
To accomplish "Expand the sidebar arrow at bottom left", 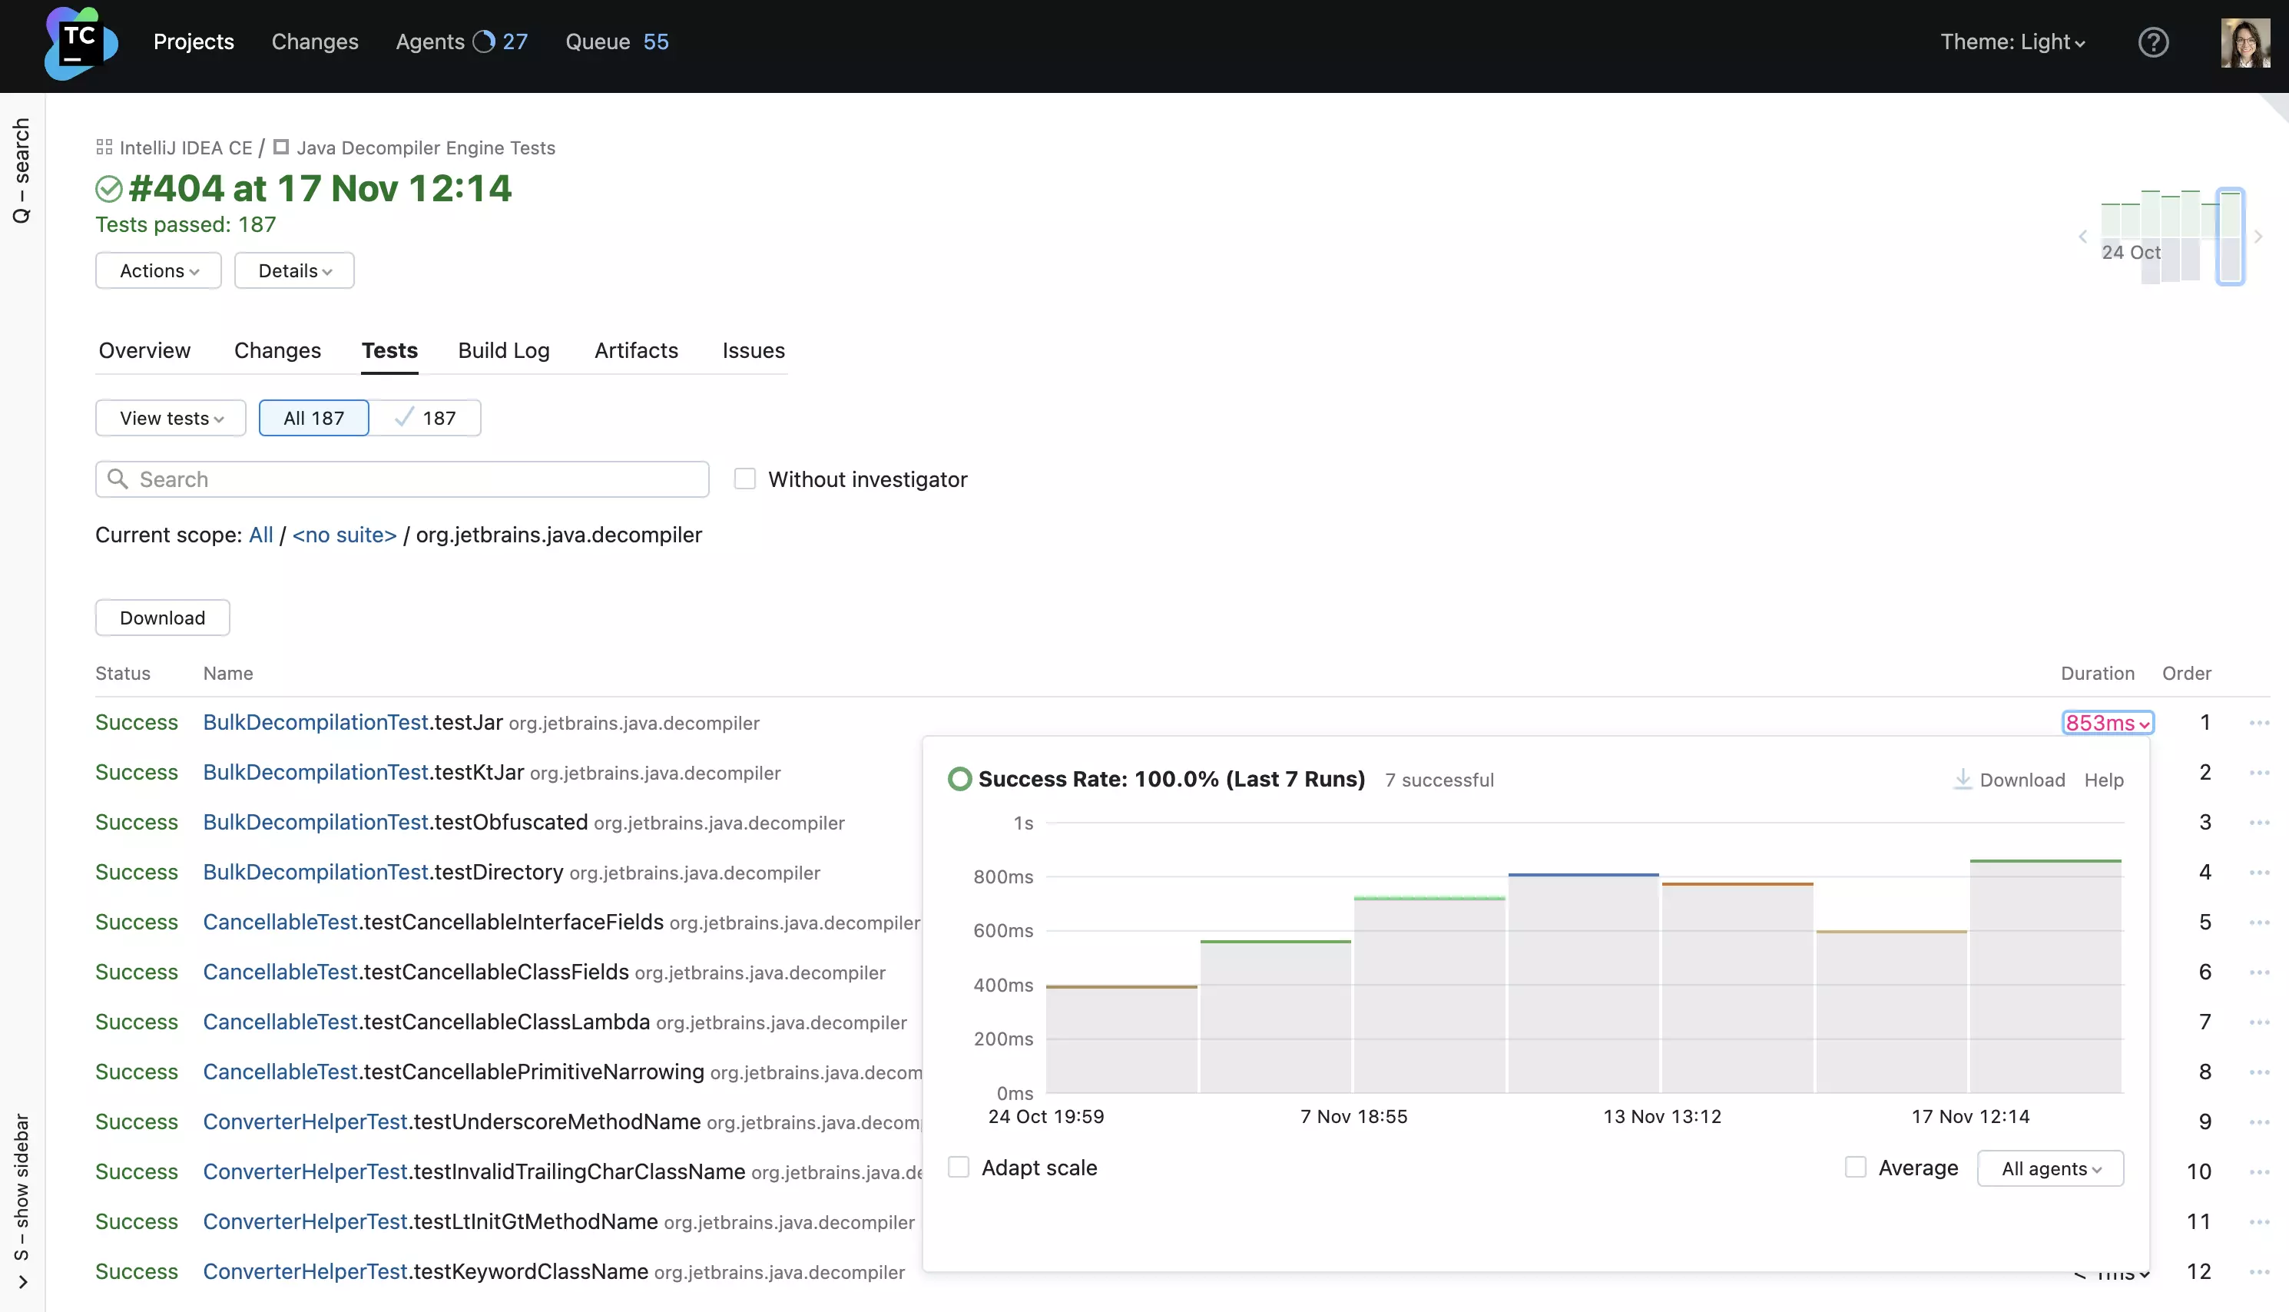I will pos(22,1281).
